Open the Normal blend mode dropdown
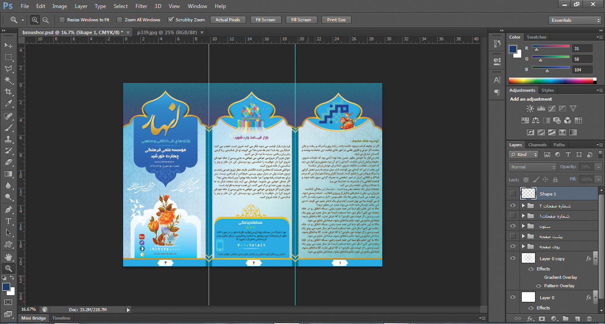The image size is (605, 324). pos(532,167)
